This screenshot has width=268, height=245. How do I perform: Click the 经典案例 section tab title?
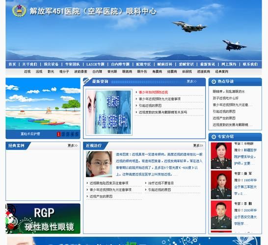(16, 146)
